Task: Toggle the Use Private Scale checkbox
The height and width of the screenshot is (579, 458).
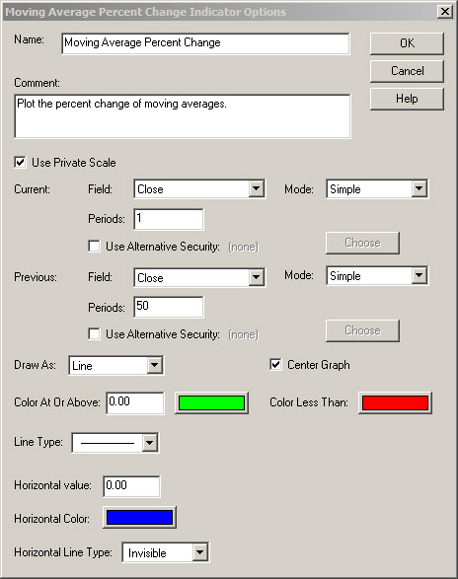Action: (20, 163)
